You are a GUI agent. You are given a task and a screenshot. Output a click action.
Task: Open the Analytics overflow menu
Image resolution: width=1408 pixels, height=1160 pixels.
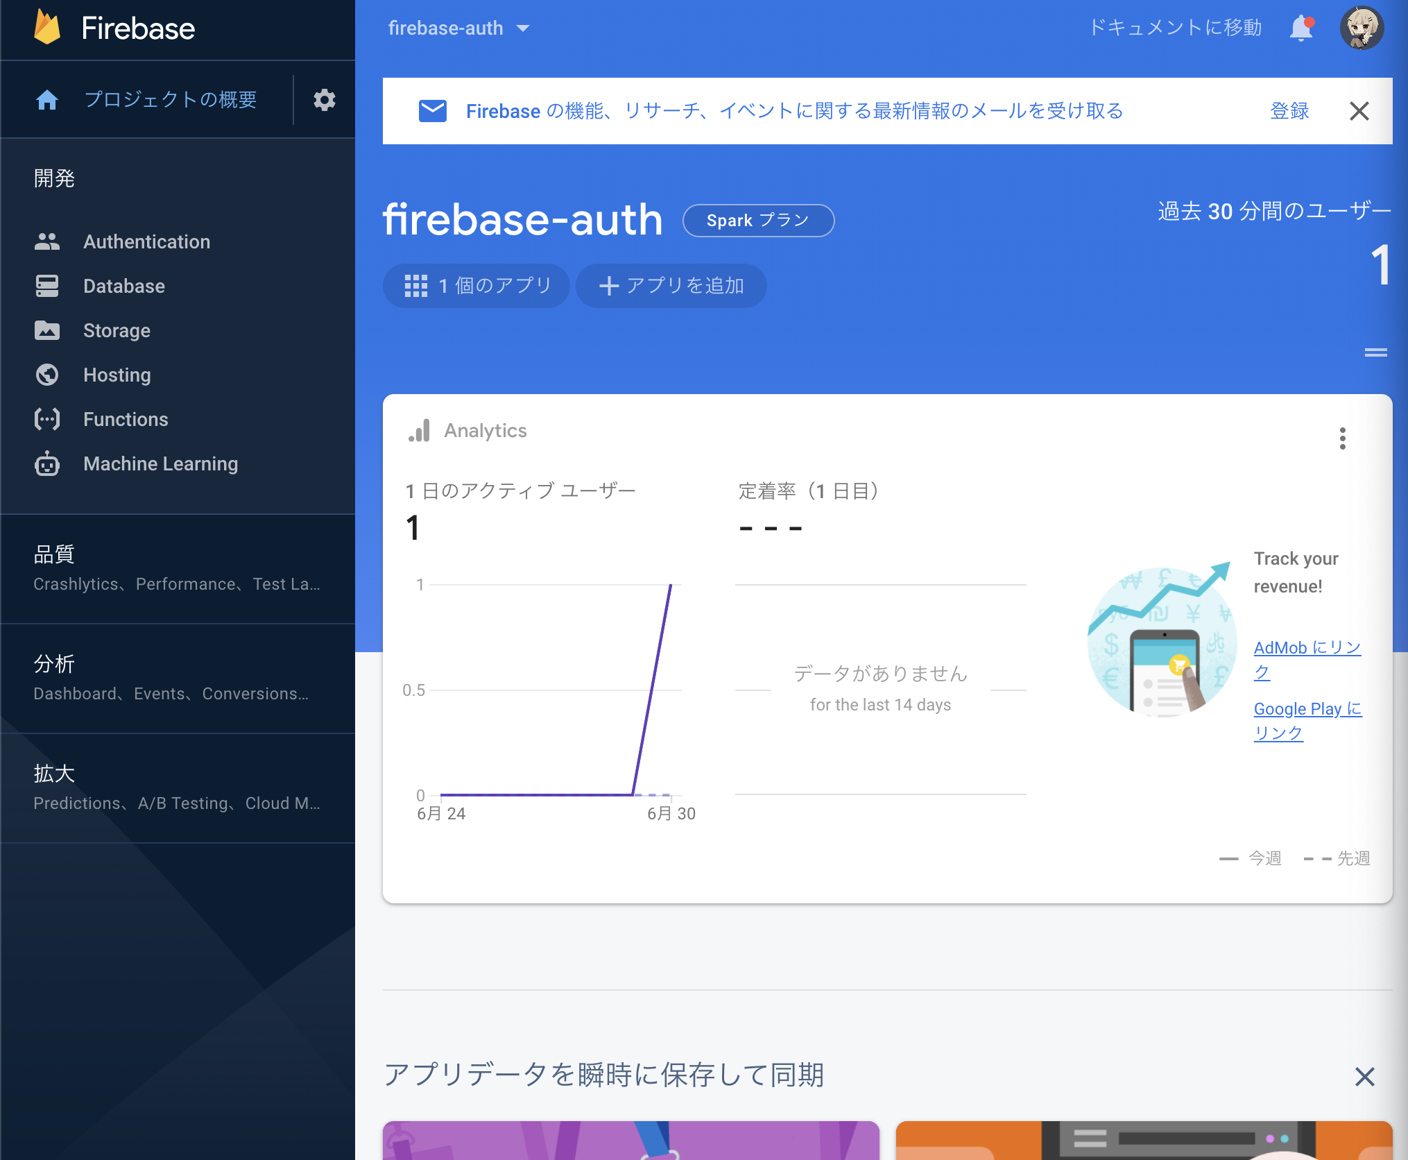(1343, 438)
